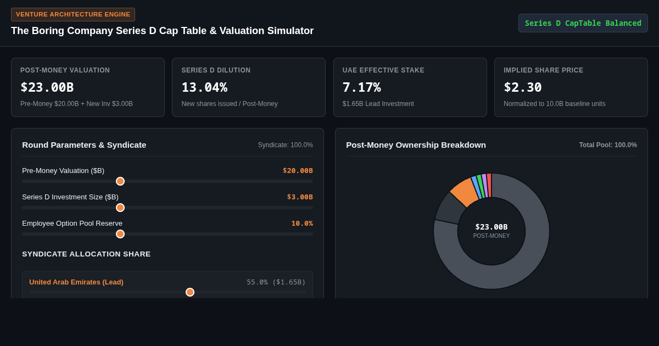Click the Venture Architecture Engine badge

pyautogui.click(x=73, y=14)
